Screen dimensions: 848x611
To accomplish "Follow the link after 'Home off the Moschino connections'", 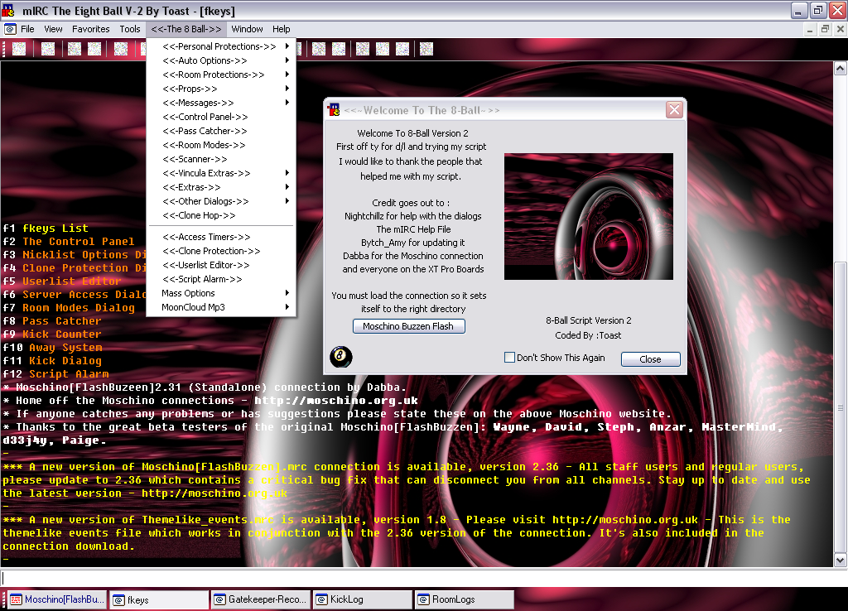I will [336, 401].
